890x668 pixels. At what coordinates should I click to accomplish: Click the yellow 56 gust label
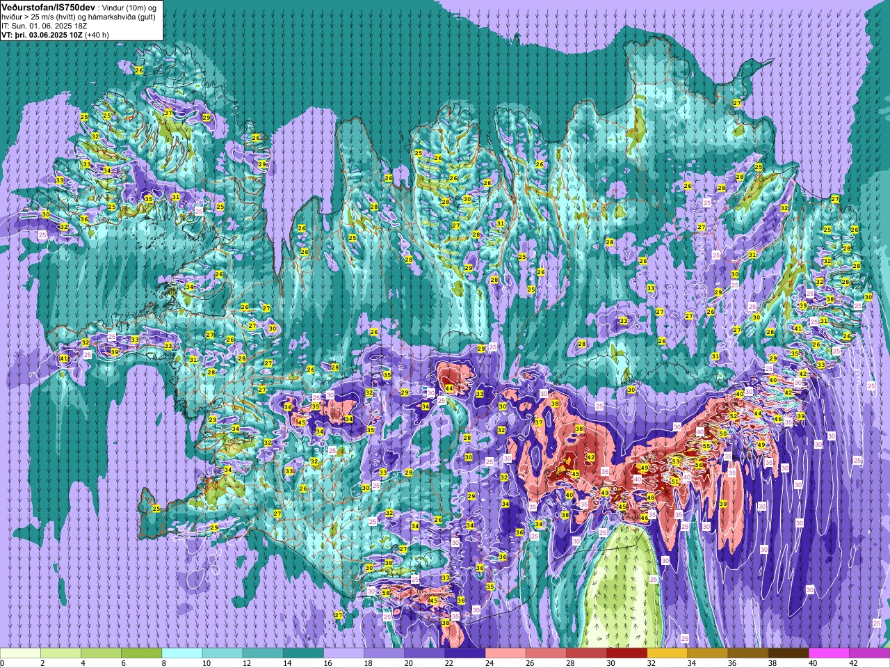click(699, 463)
